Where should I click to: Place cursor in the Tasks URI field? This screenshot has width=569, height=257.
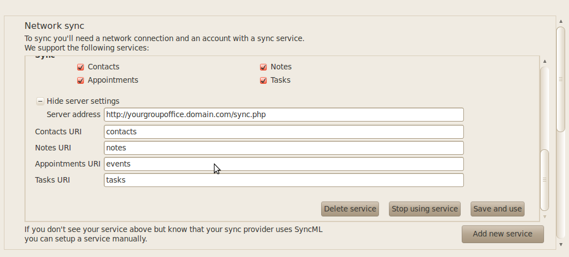[x=283, y=180]
